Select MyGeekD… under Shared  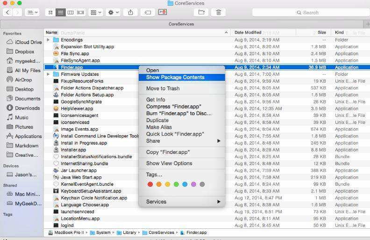coord(24,204)
